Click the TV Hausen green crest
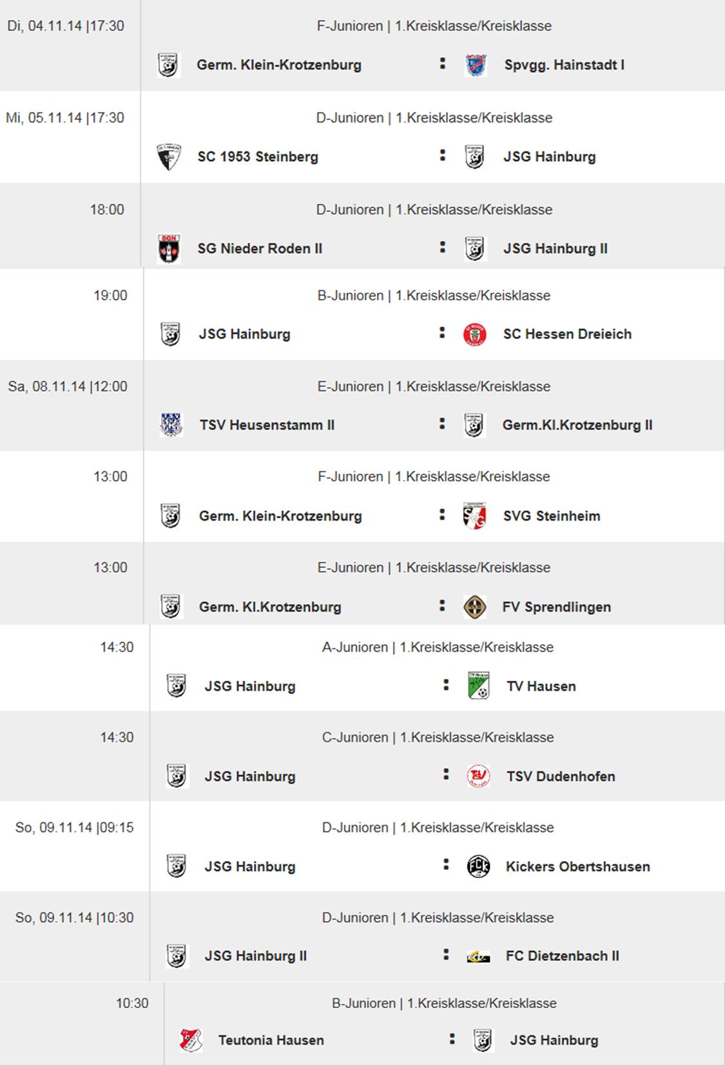 479,686
